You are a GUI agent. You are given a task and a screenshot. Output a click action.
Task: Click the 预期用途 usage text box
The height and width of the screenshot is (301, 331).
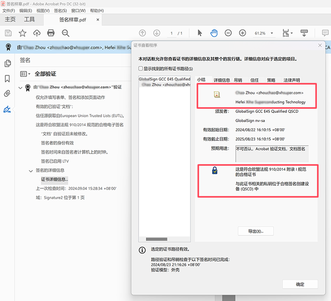(272, 154)
